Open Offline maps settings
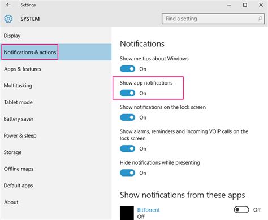The image size is (268, 220). [56, 169]
